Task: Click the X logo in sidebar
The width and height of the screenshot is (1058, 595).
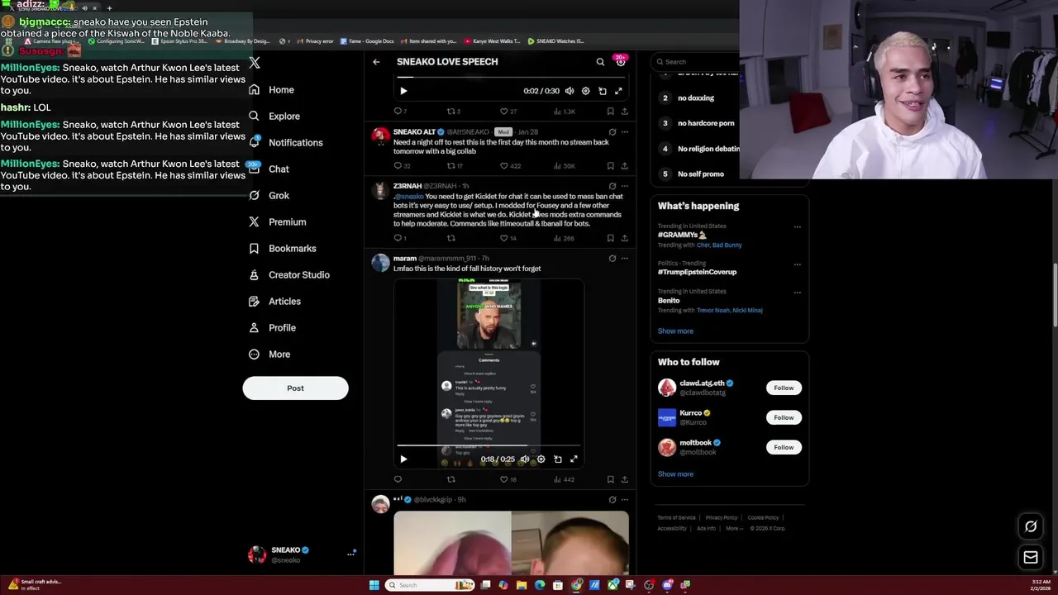Action: pos(255,63)
